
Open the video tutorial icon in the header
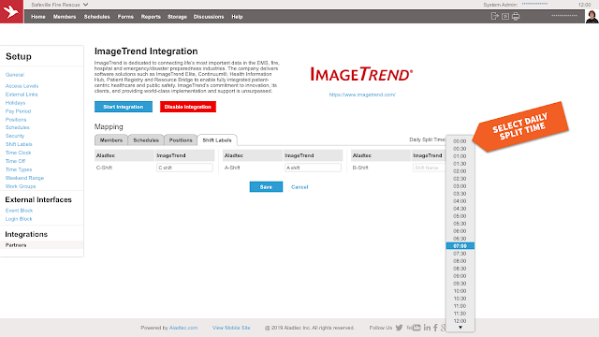(505, 17)
